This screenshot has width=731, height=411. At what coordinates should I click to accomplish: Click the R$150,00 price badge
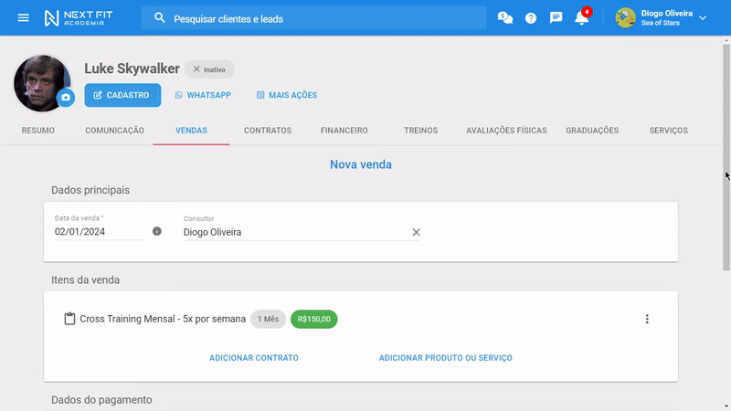[313, 319]
